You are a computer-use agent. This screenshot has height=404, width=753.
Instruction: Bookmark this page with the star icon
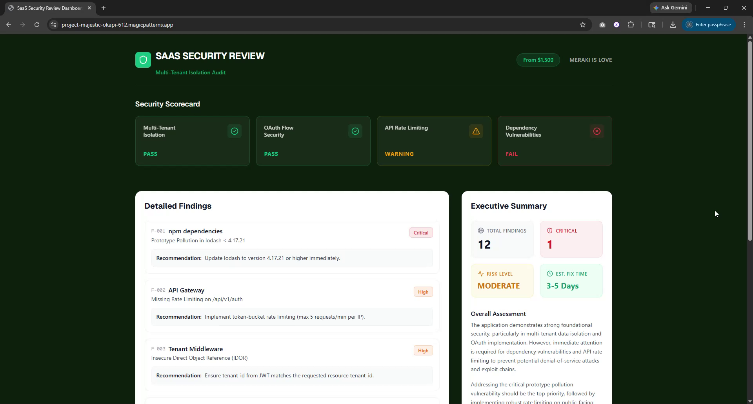[583, 25]
